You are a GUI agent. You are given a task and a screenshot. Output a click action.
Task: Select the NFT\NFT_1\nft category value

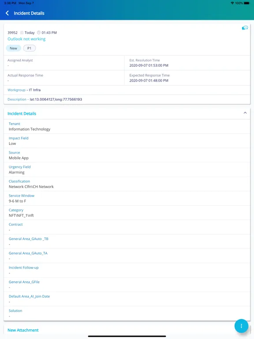click(21, 215)
